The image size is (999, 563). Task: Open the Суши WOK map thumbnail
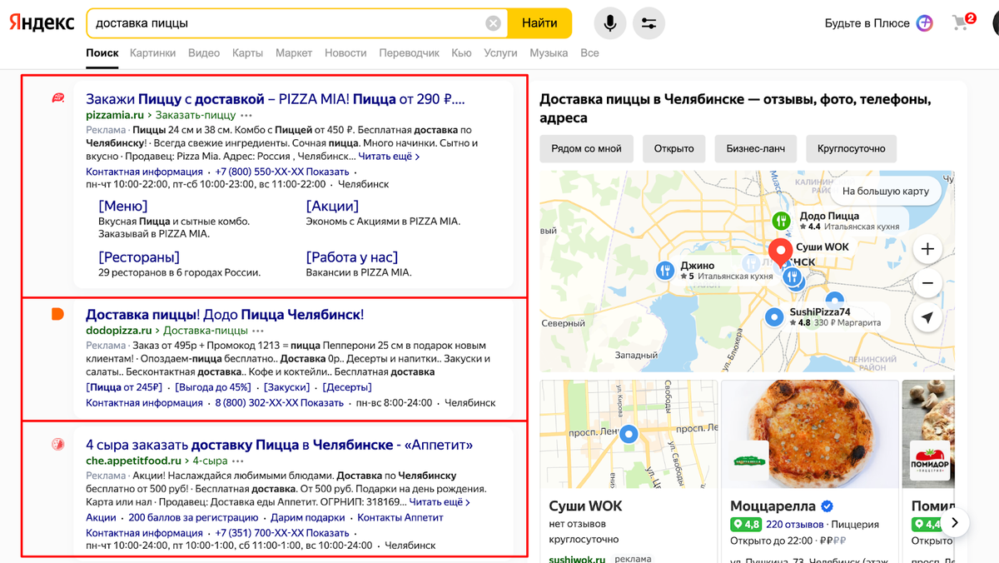(628, 434)
